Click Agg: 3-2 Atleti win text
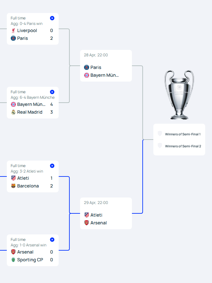Viewport: 212px width, 283px height. [x=27, y=171]
